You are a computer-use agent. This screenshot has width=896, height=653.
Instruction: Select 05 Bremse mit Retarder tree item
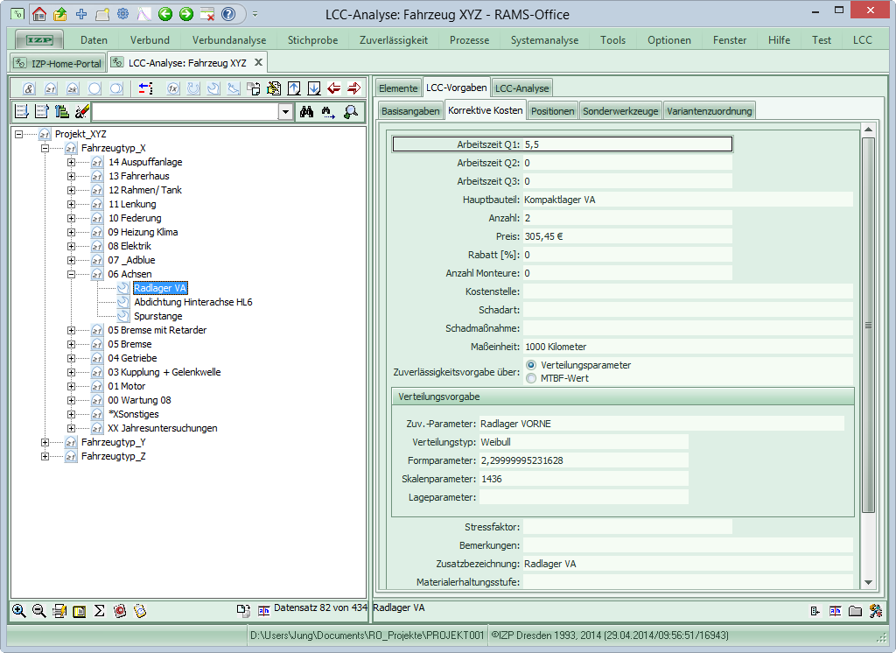click(157, 330)
